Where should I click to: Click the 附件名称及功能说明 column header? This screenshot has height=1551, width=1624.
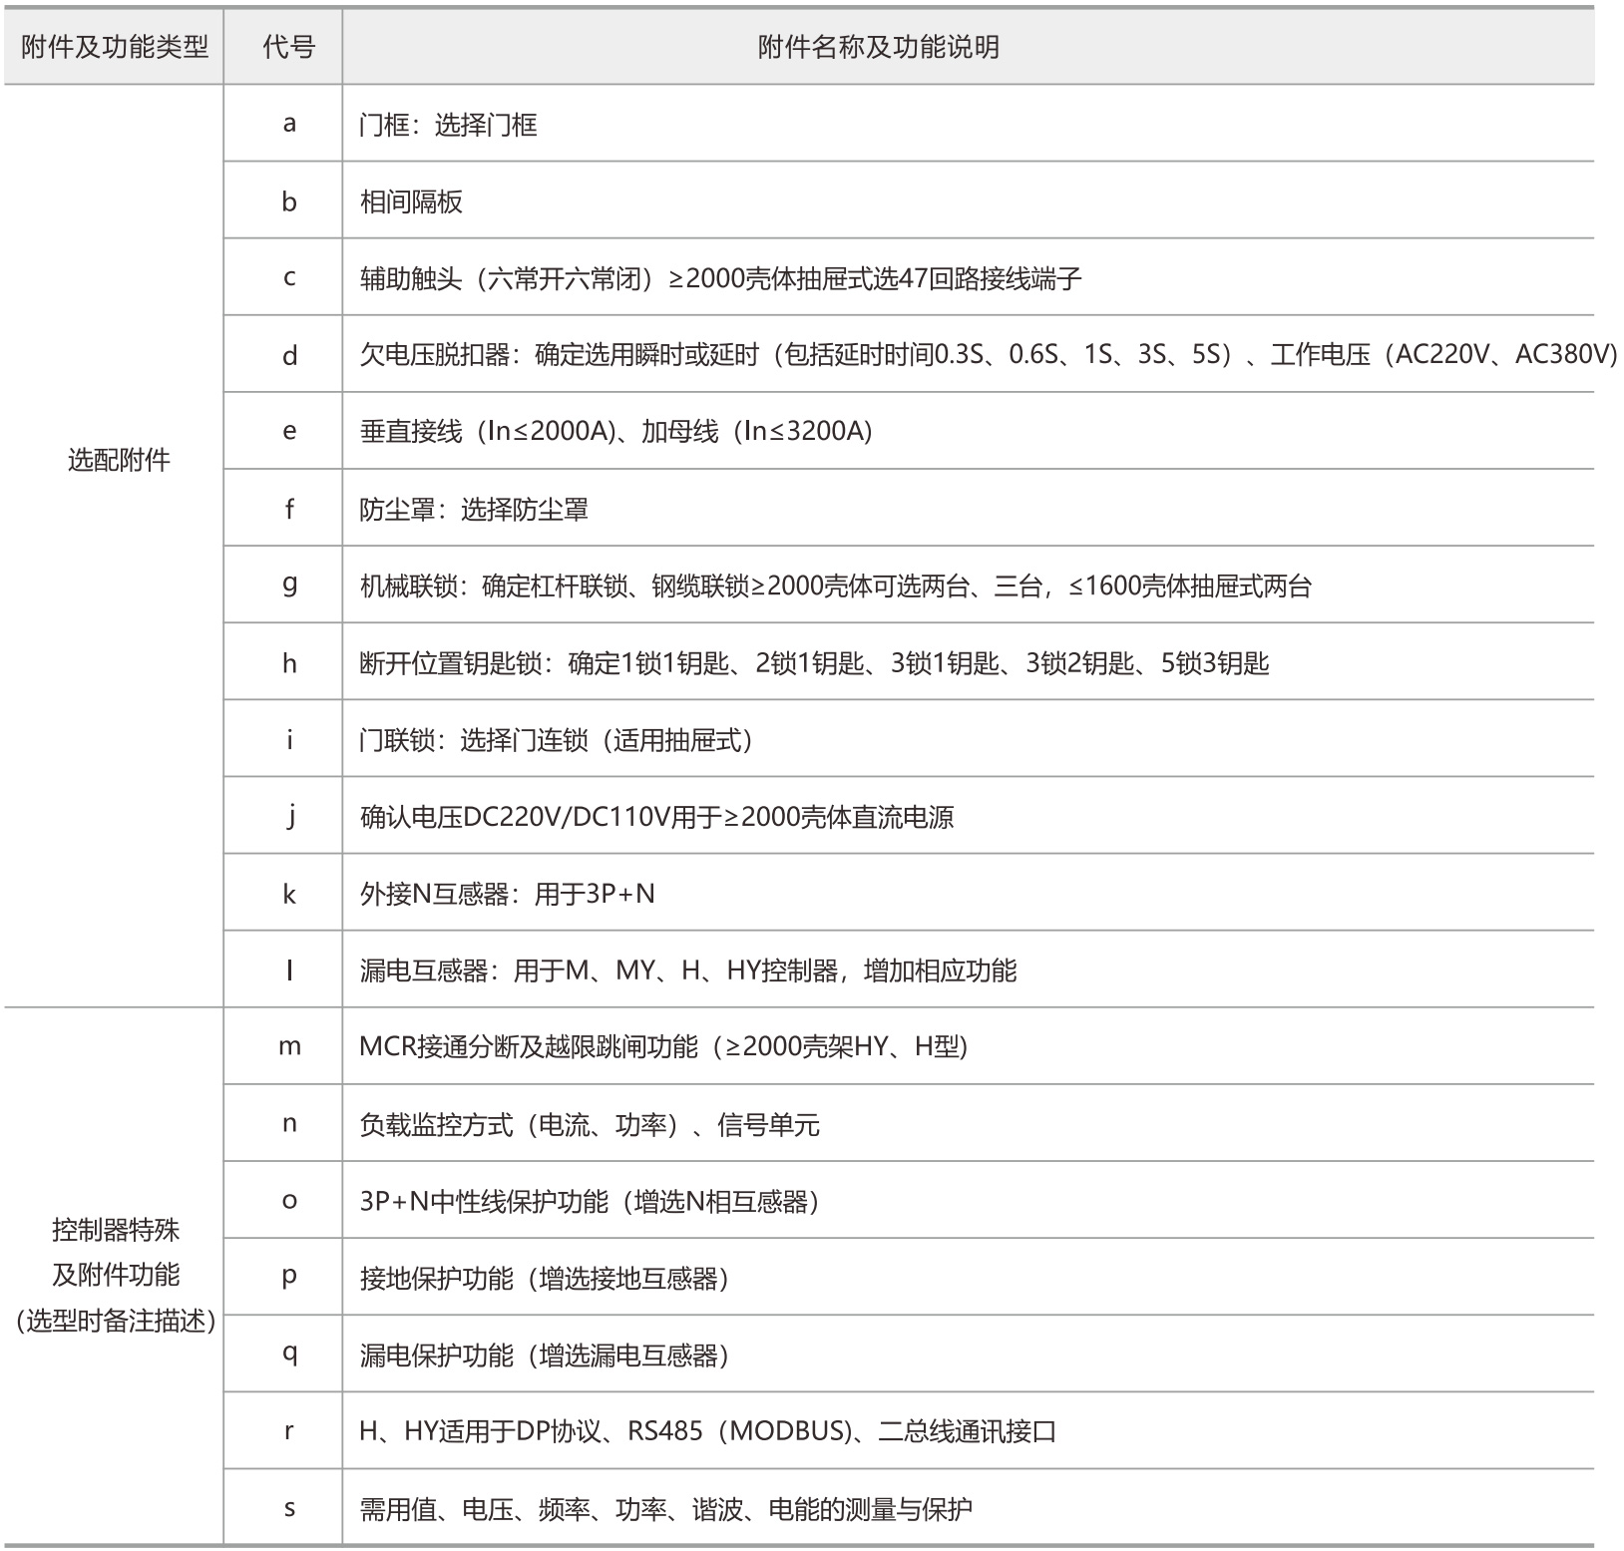click(878, 47)
